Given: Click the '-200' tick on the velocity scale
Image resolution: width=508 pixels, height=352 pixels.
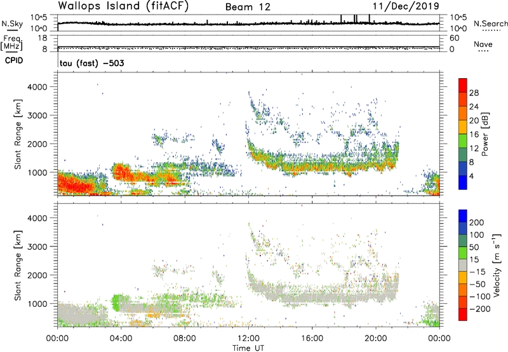Looking at the screenshot, I should tap(479, 309).
